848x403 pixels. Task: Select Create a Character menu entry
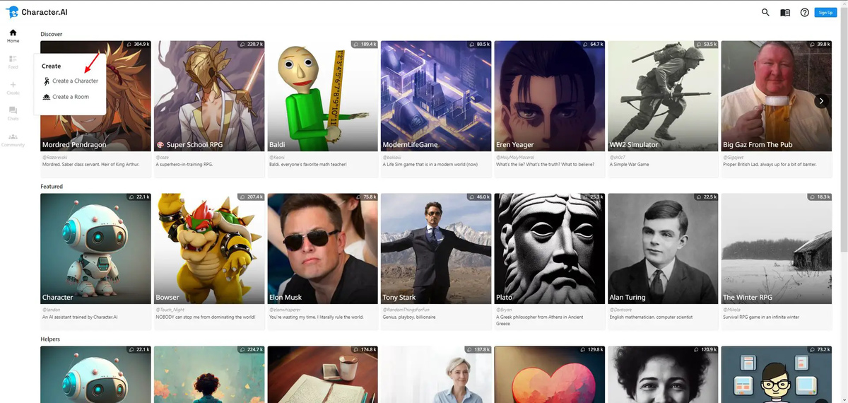pos(70,81)
